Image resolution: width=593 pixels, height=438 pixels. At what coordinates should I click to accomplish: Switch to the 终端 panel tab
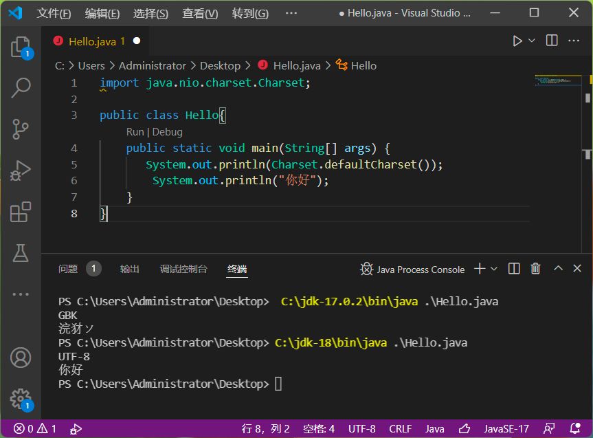pyautogui.click(x=237, y=269)
